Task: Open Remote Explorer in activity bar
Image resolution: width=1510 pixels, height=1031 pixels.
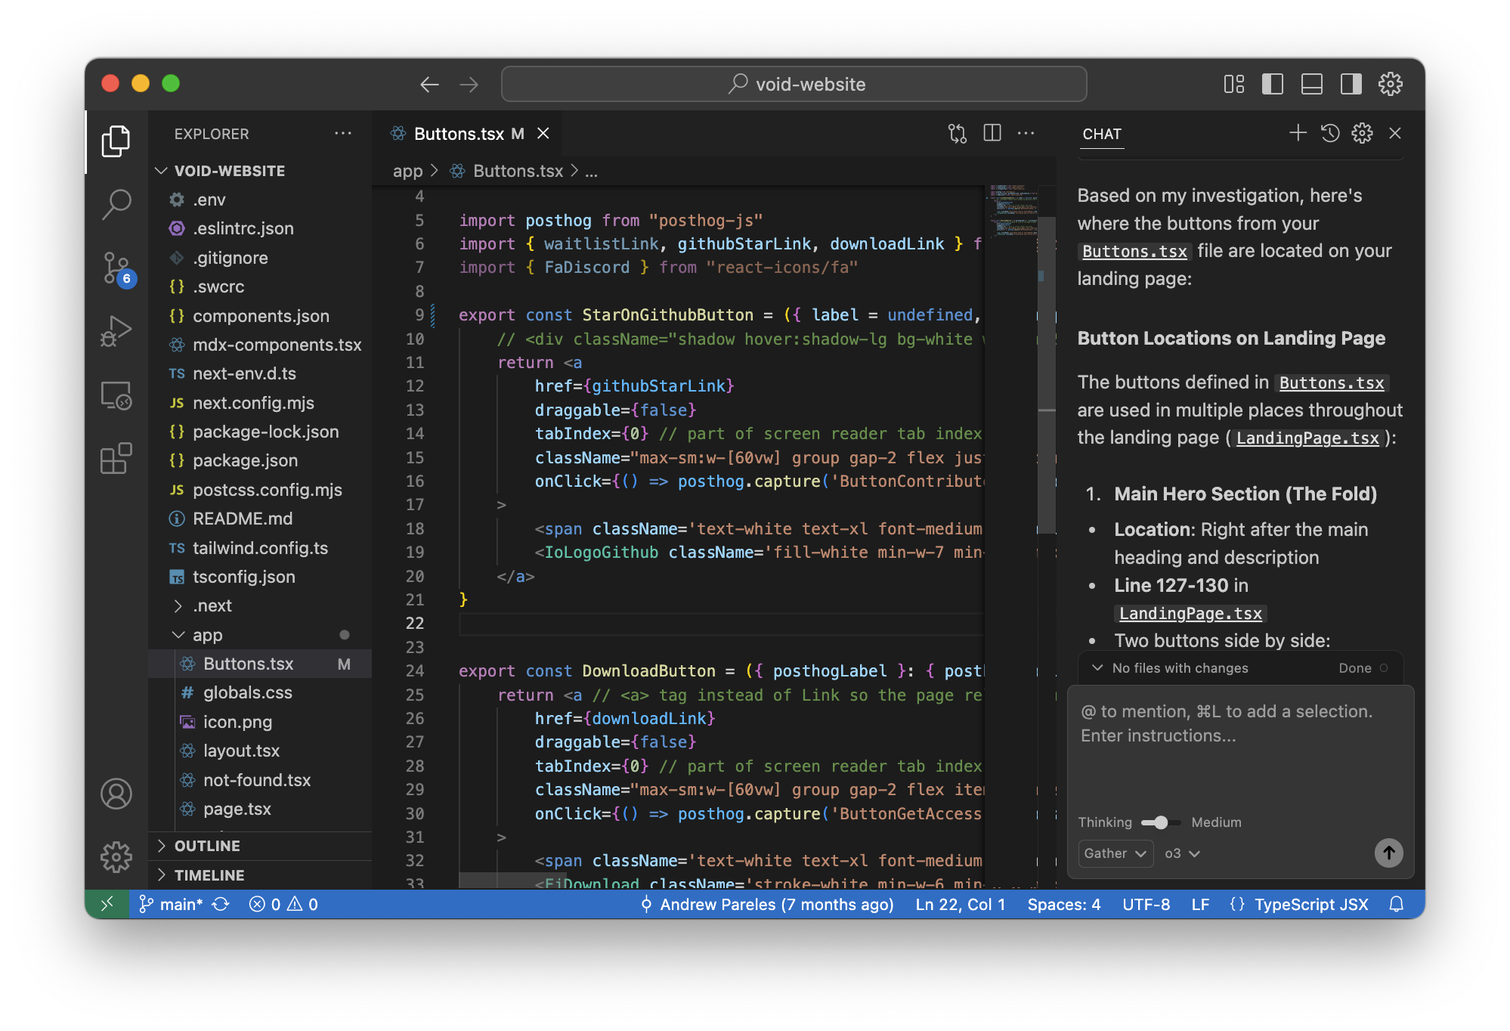Action: click(116, 395)
